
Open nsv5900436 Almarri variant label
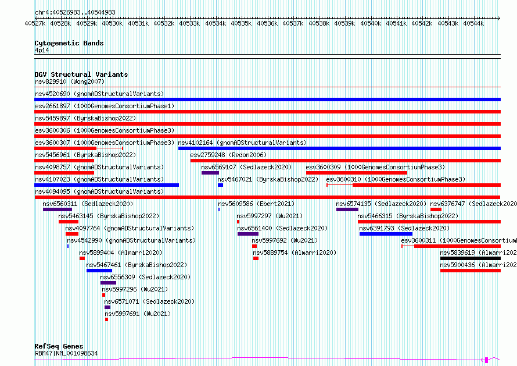click(479, 265)
